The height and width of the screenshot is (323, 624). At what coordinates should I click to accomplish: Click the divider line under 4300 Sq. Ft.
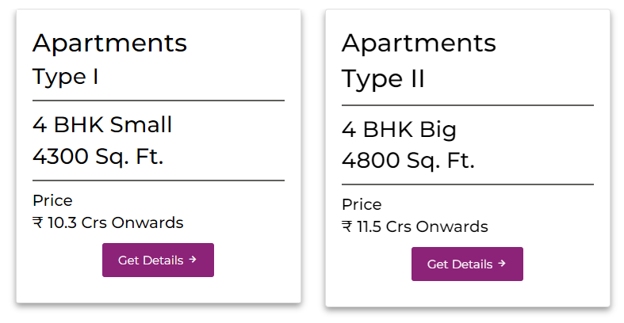click(x=158, y=180)
